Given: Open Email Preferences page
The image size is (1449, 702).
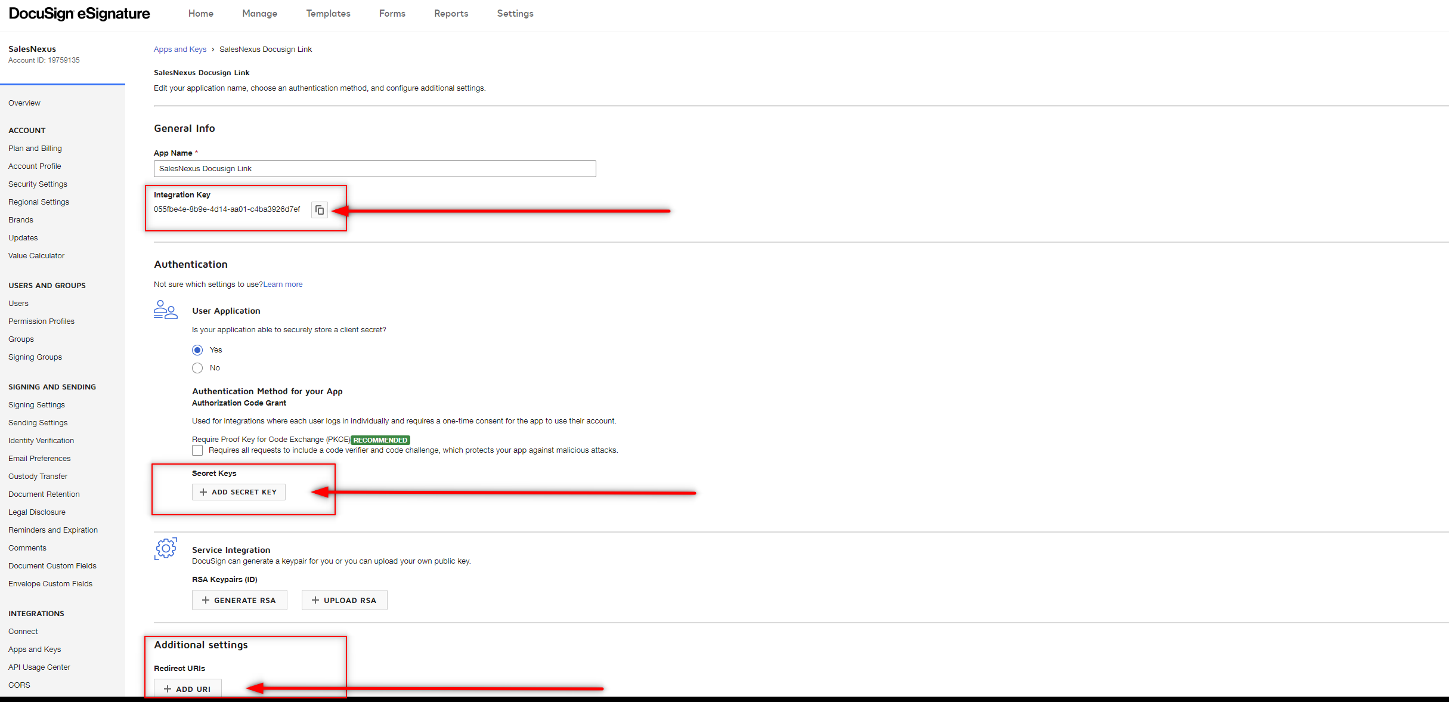Looking at the screenshot, I should pyautogui.click(x=39, y=459).
